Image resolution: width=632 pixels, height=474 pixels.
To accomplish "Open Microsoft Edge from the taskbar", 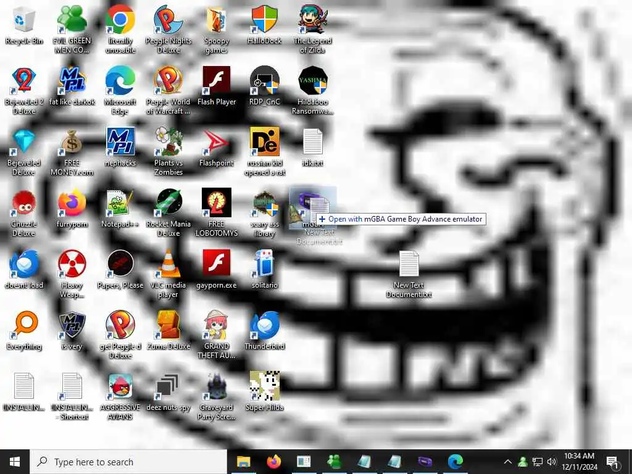I will click(455, 462).
